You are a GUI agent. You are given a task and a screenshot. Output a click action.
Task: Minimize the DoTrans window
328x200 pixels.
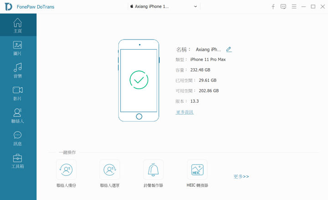click(303, 7)
